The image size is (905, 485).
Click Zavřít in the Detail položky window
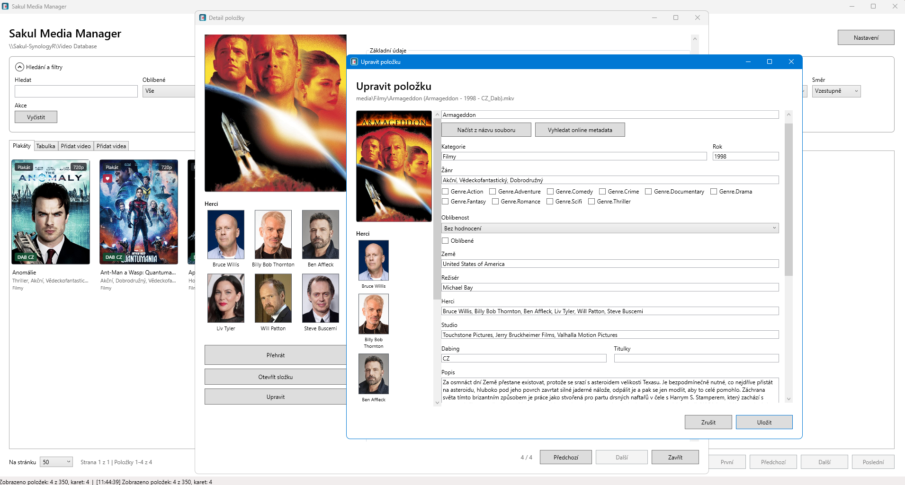tap(675, 458)
